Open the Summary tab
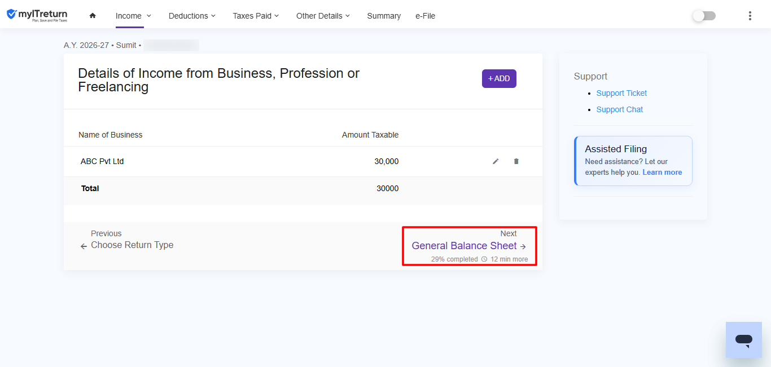This screenshot has width=771, height=367. [384, 16]
